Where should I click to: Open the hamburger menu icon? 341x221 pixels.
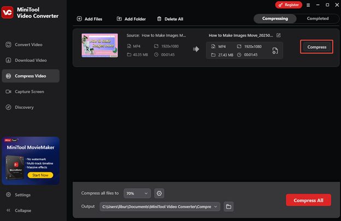308,5
